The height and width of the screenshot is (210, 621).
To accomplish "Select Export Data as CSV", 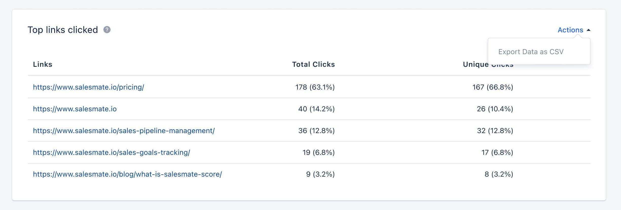I will 531,52.
